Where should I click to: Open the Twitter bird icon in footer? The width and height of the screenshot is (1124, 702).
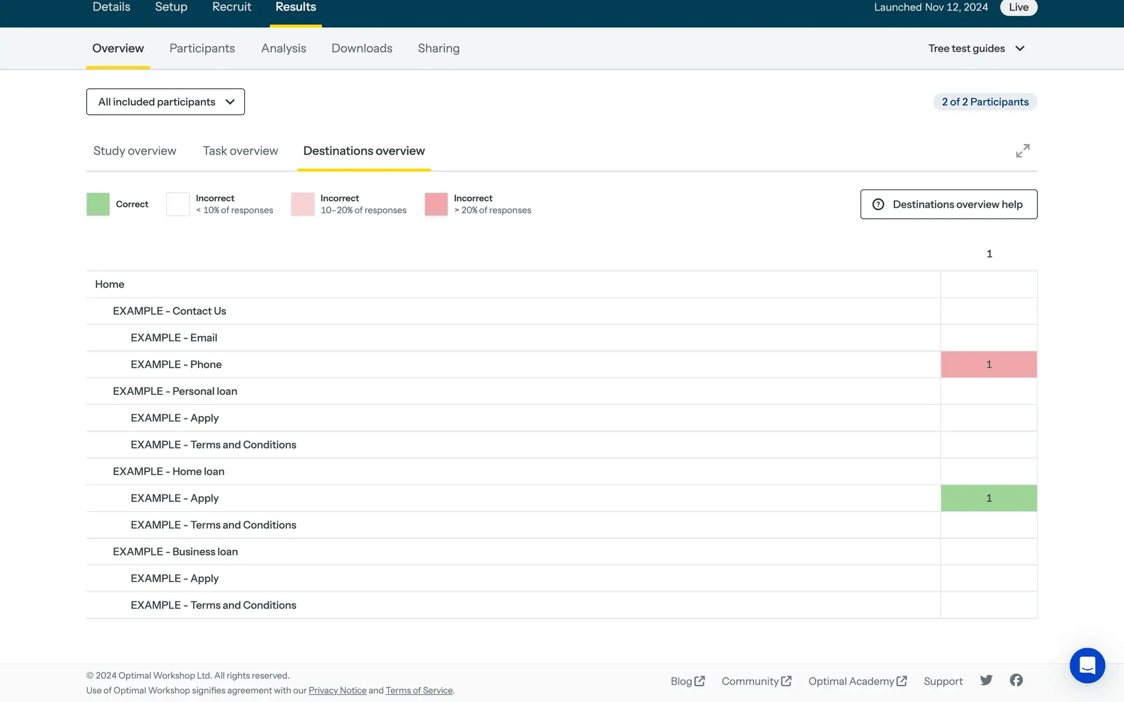coord(986,680)
